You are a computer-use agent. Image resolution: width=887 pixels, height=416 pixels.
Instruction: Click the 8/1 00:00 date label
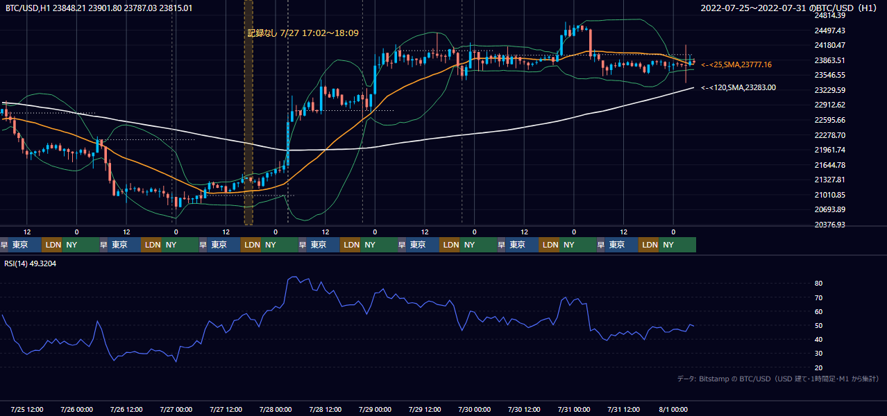tap(673, 409)
